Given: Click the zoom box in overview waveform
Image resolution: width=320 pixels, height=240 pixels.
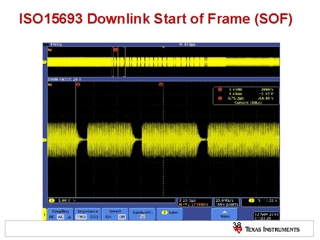Looking at the screenshot, I should click(x=119, y=62).
